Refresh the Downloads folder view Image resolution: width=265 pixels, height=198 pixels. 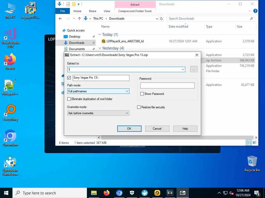161,19
